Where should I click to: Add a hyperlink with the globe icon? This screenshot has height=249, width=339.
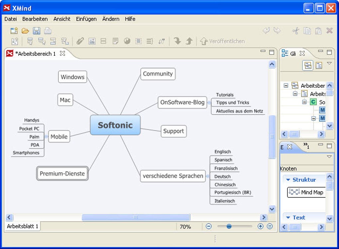coord(127,41)
